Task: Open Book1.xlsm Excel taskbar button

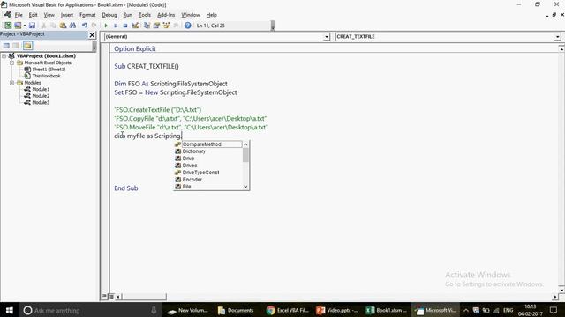Action: tap(387, 310)
